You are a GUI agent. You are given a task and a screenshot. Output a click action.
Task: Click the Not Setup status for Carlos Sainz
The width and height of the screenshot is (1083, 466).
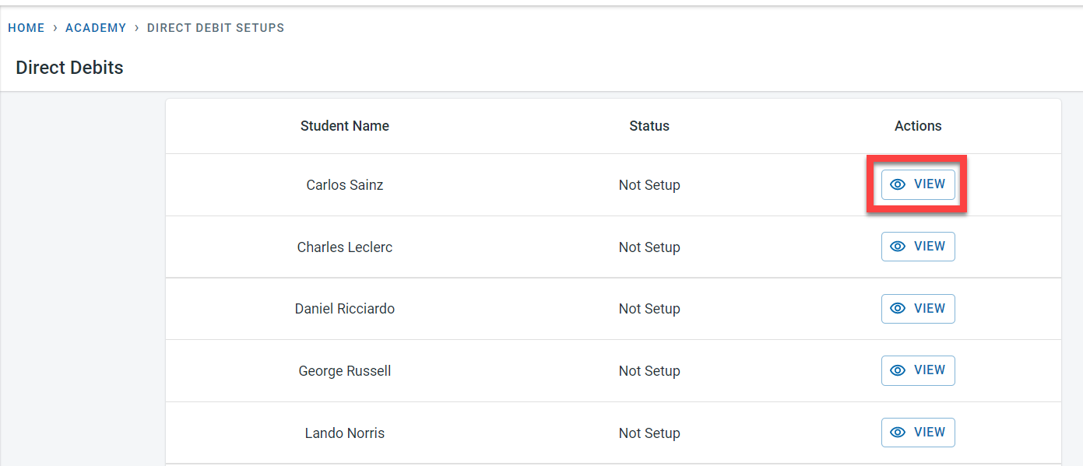[649, 185]
